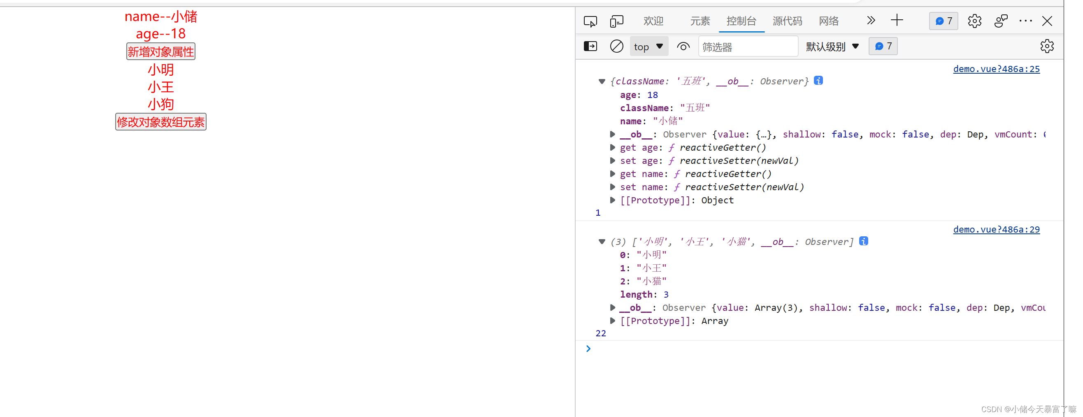Clear the console with the ban icon
Viewport: 1083px width, 417px height.
pyautogui.click(x=616, y=46)
